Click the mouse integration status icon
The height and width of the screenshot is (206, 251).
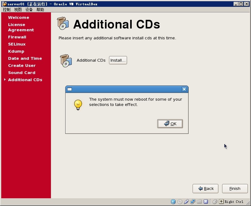(x=215, y=202)
